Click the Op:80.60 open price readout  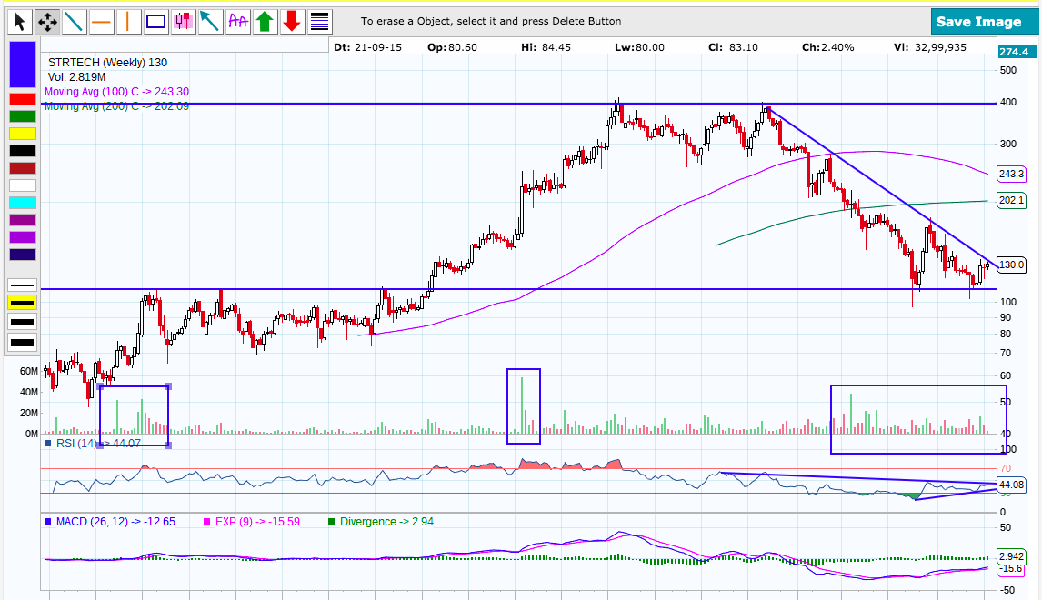pos(452,47)
